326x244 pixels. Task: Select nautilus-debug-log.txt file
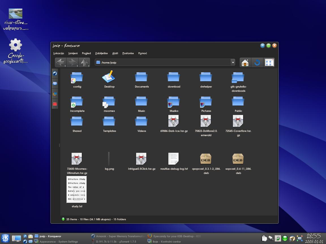tap(174, 162)
